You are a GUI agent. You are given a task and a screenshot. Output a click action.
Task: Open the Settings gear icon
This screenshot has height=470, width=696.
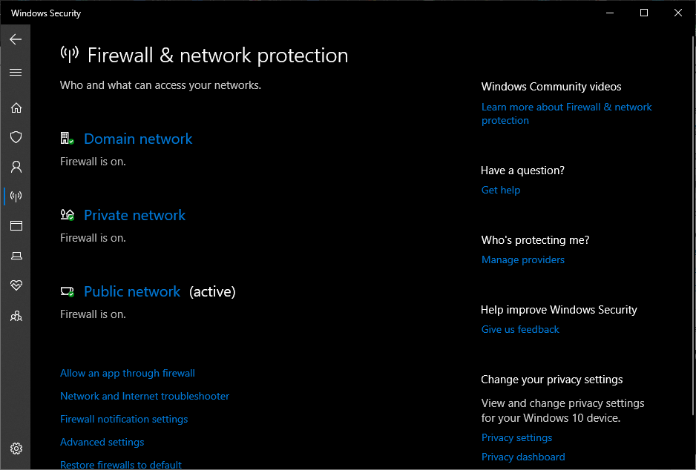tap(16, 449)
